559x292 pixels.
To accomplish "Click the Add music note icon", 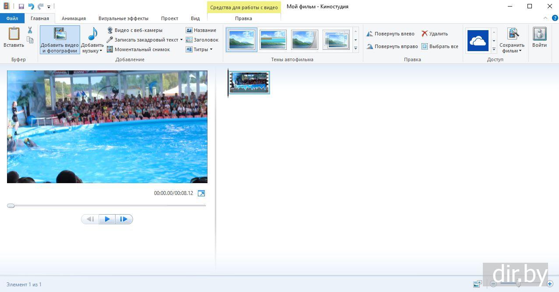I will (92, 34).
